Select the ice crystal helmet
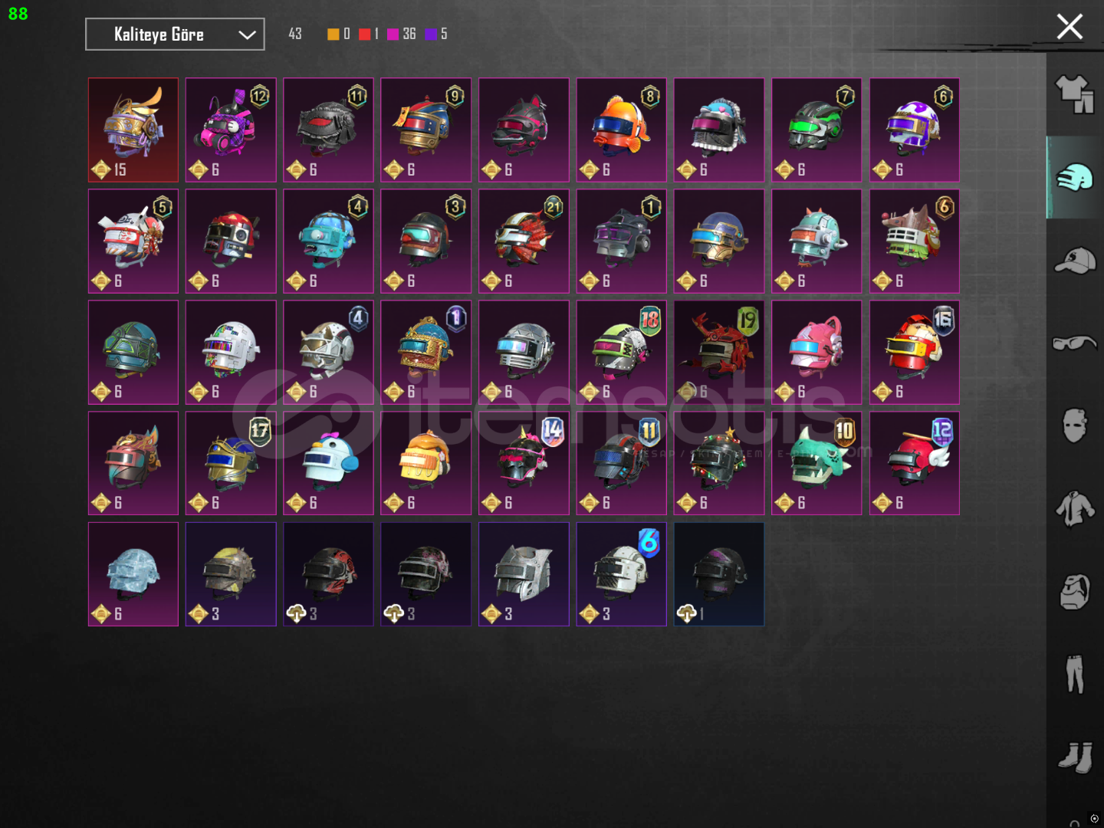 tap(133, 574)
